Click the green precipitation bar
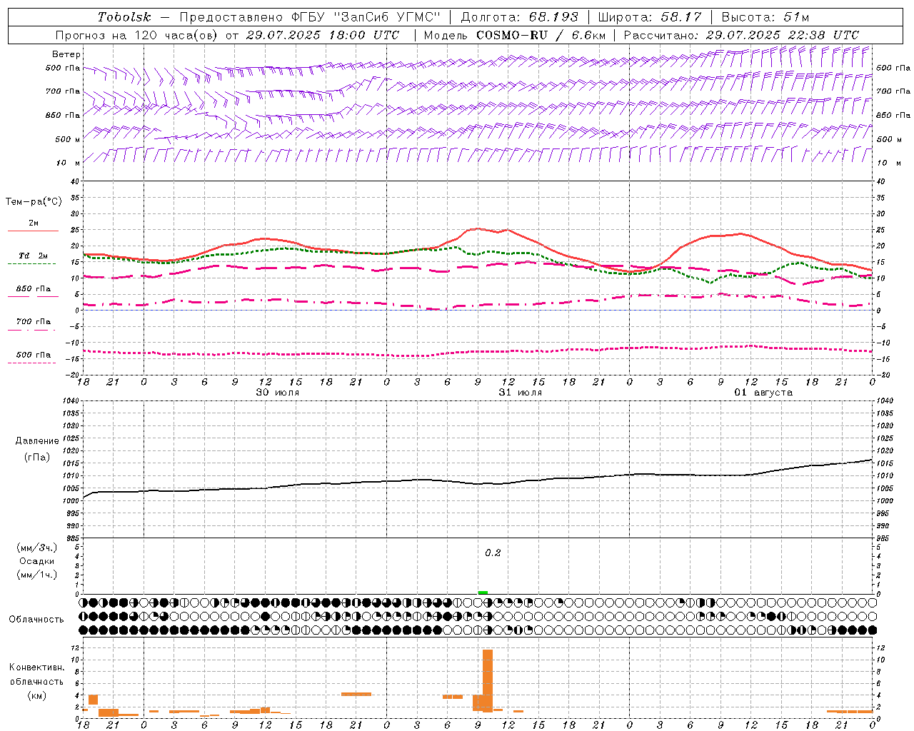Viewport: 914px width, 731px height. pyautogui.click(x=483, y=593)
